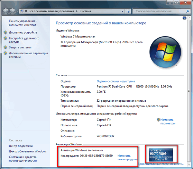Open Help with the blue question mark

point(184,18)
